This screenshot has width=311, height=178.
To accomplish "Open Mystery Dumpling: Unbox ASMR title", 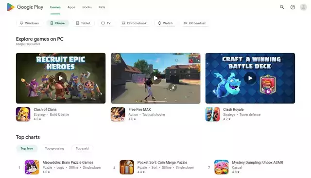I will 258,162.
